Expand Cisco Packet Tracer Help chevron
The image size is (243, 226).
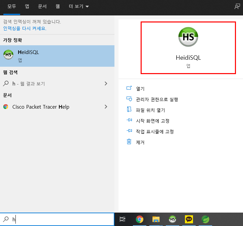coord(106,107)
